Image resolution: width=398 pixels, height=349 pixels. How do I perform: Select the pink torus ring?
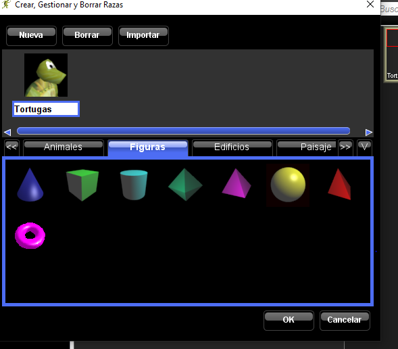[30, 235]
